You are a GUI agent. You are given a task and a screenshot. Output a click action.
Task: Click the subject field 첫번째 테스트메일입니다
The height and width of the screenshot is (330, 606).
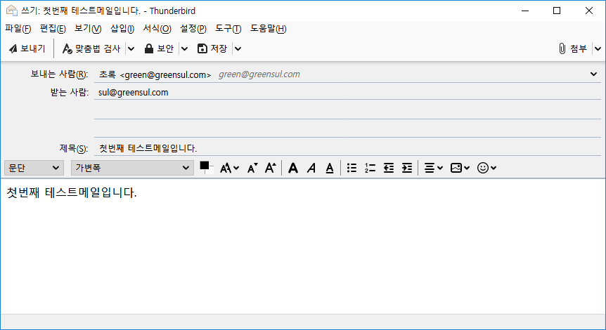pos(347,148)
